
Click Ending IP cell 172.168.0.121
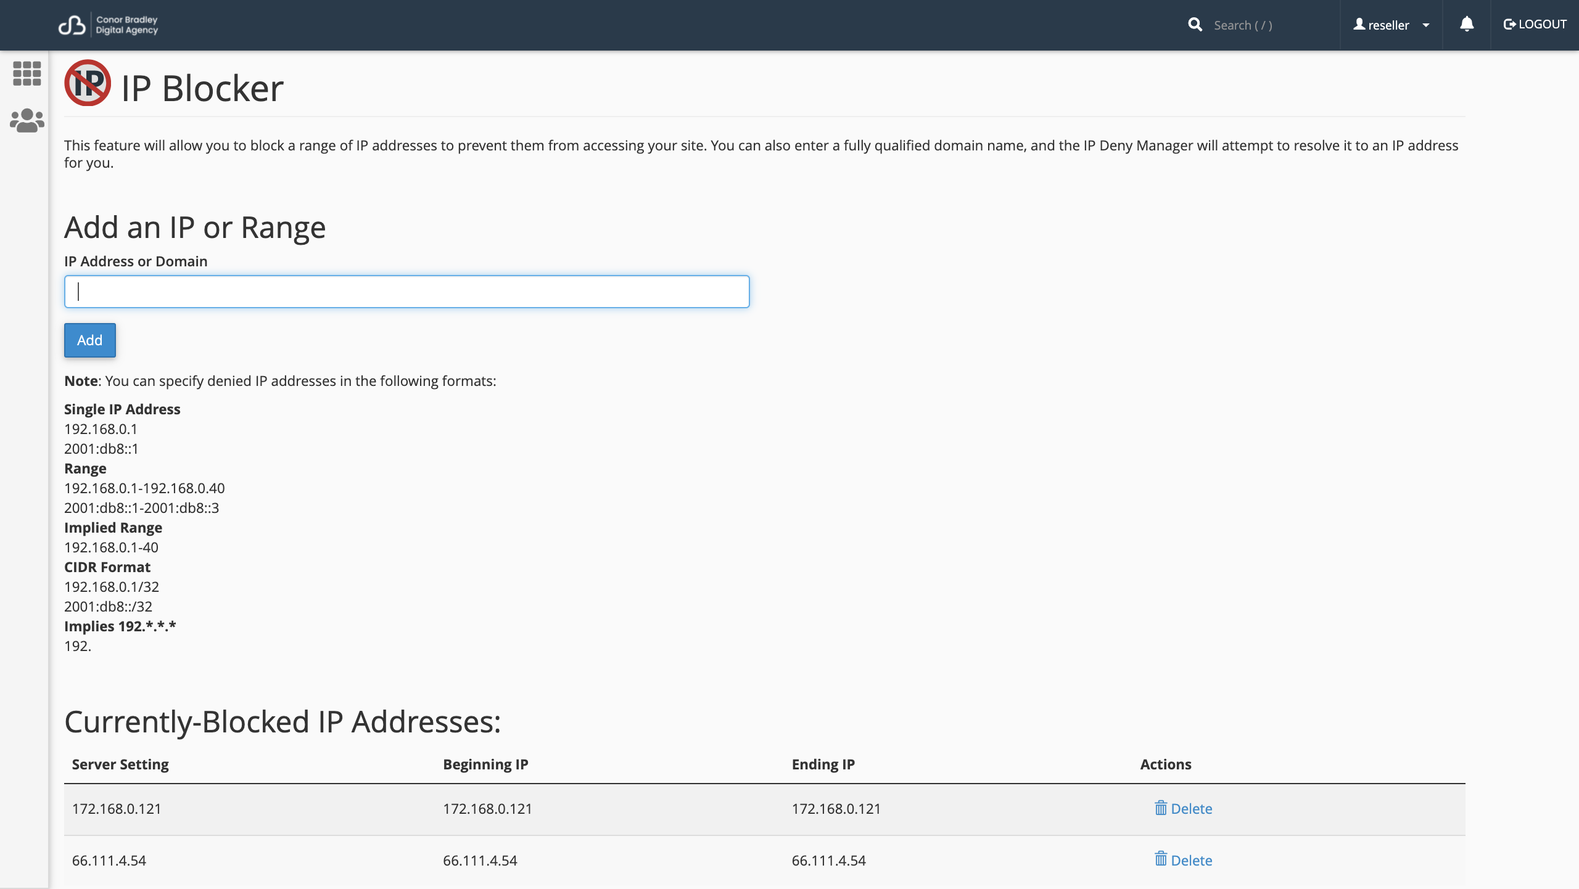836,808
